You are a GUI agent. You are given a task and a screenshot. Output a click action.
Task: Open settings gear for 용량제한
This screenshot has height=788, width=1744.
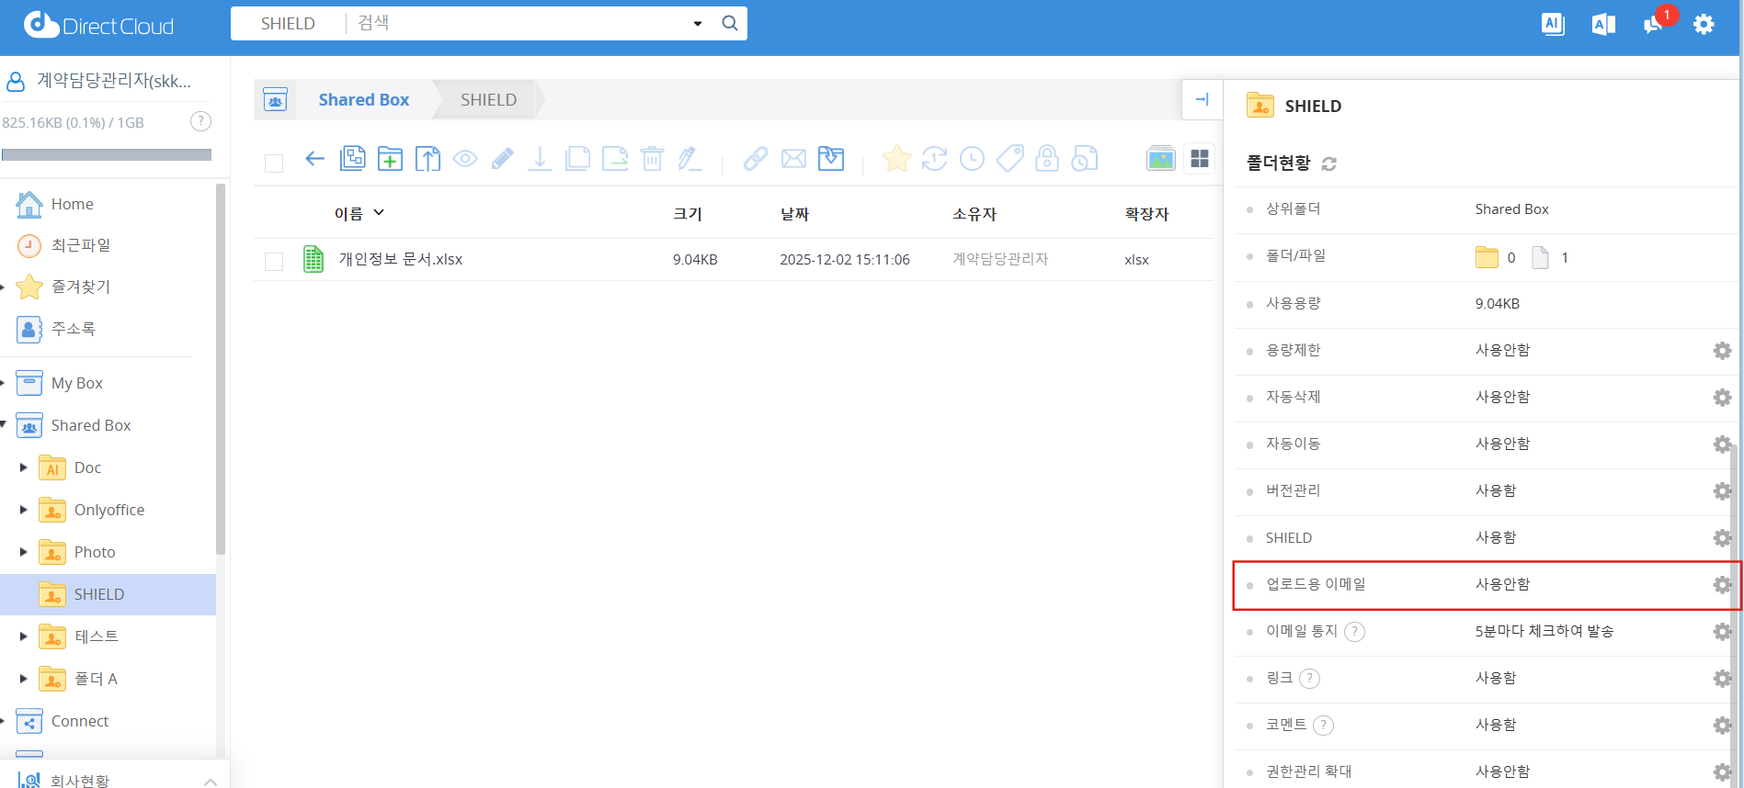coord(1722,351)
